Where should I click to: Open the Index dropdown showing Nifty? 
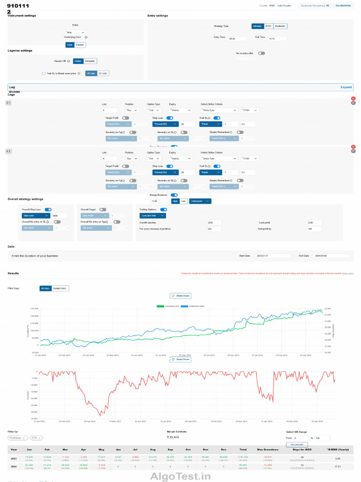pos(75,32)
